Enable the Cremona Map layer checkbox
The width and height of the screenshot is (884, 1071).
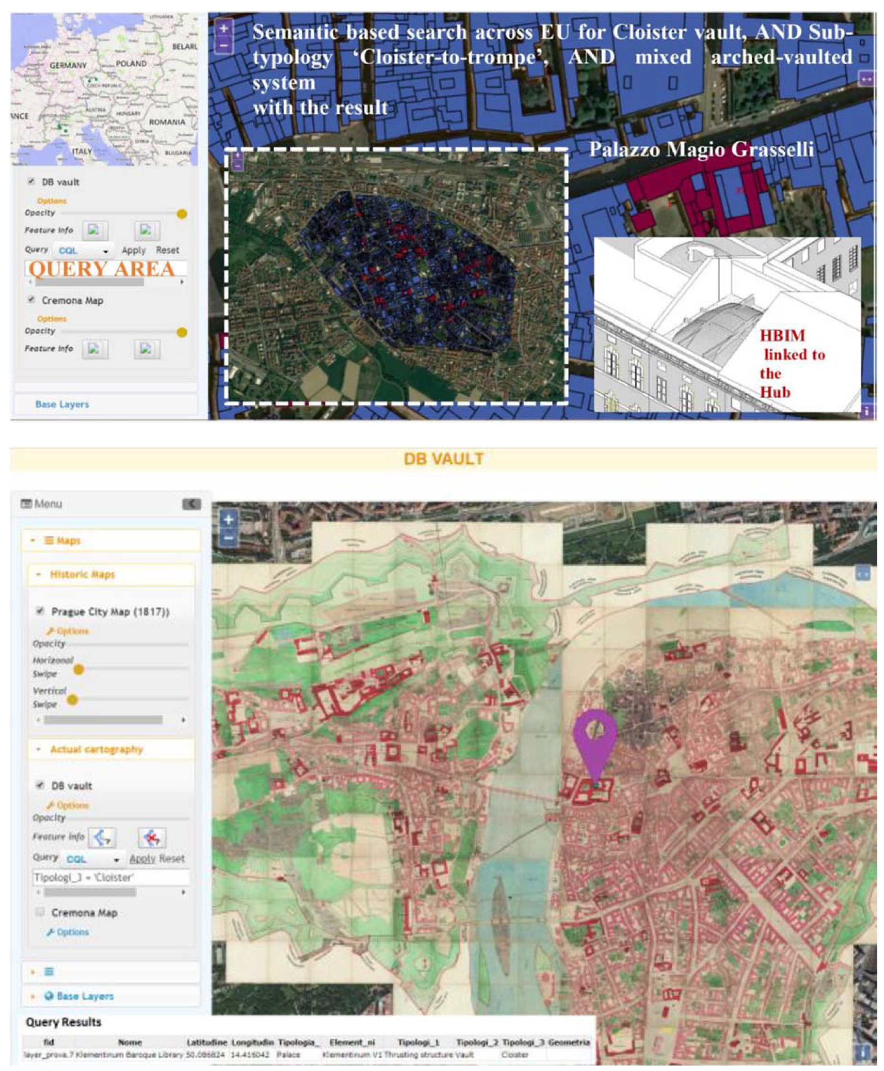40,912
